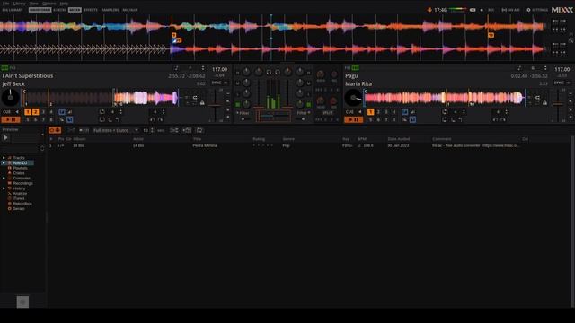Toggle the Mic/Aux section

(130, 10)
